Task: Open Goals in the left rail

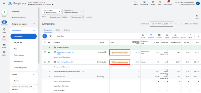Action: (x=4, y=31)
